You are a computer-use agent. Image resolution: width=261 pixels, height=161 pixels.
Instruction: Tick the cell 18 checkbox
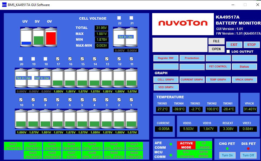(46, 59)
